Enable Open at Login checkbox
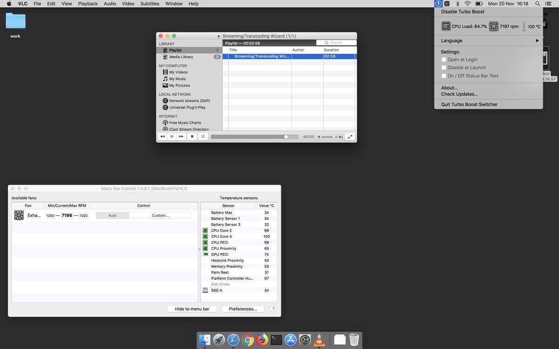 [443, 60]
